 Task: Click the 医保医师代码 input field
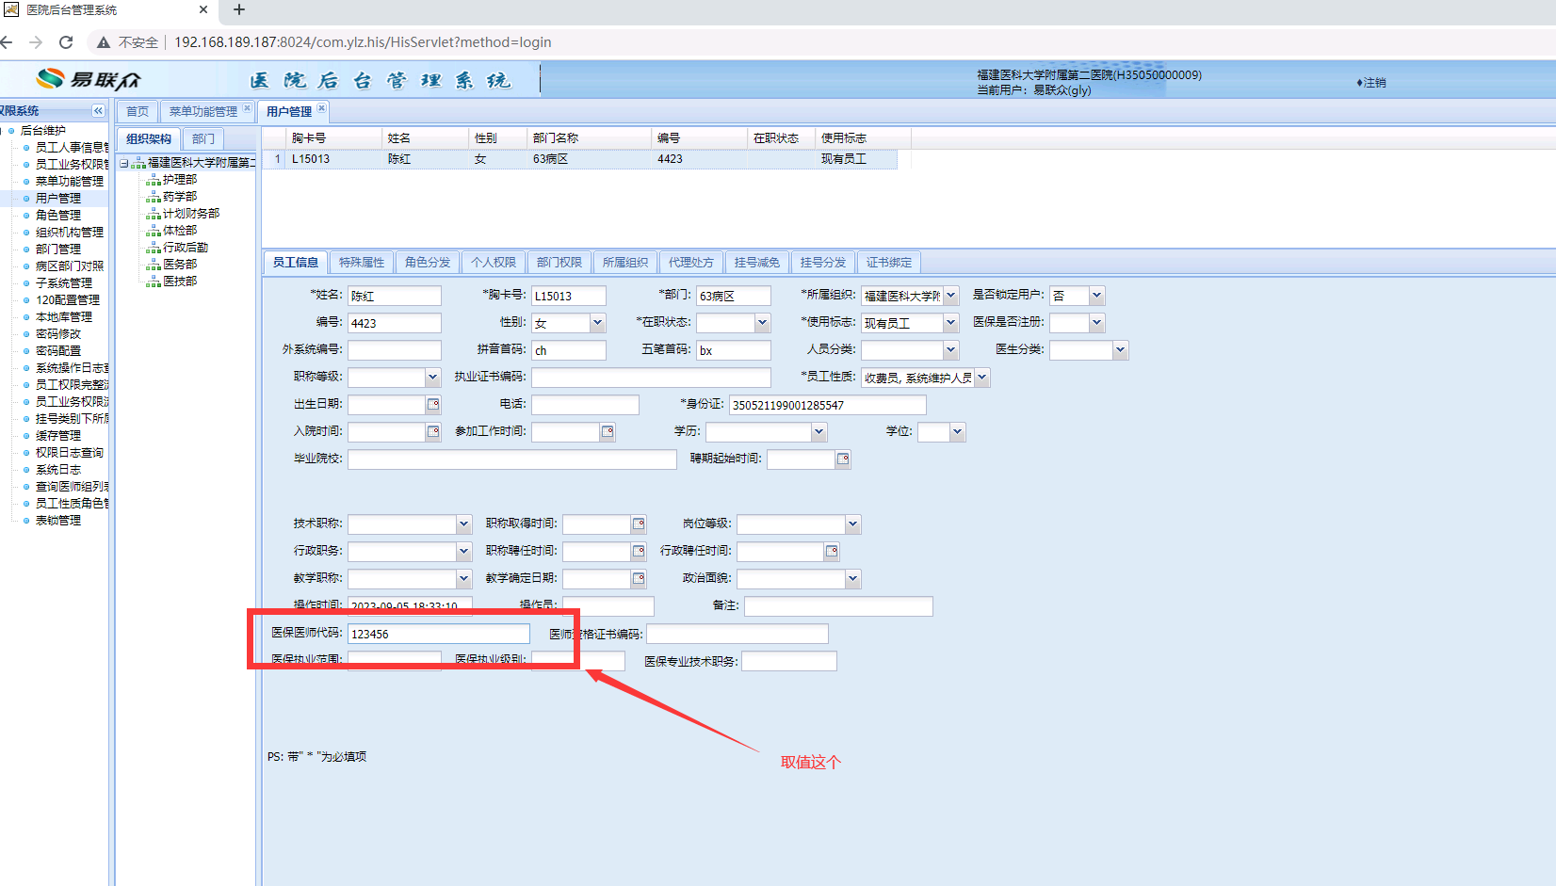438,634
